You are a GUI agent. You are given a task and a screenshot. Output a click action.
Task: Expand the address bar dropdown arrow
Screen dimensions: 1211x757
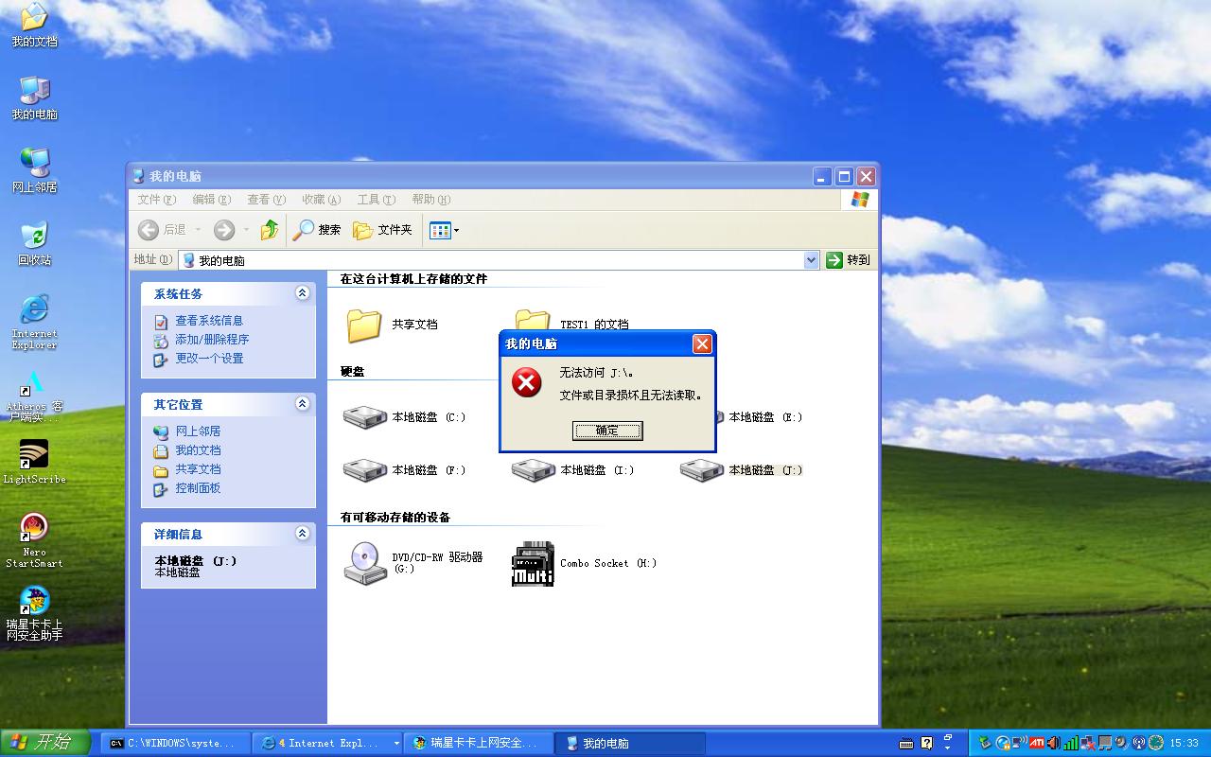(811, 260)
